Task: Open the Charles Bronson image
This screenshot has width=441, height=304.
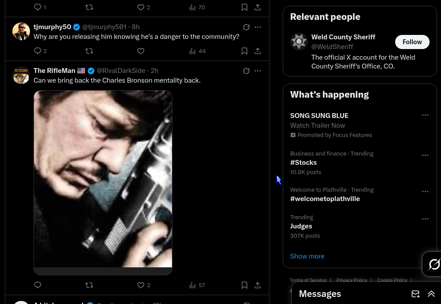Action: click(x=103, y=179)
